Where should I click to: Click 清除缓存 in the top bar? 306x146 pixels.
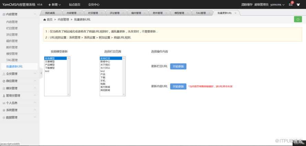click(247, 4)
